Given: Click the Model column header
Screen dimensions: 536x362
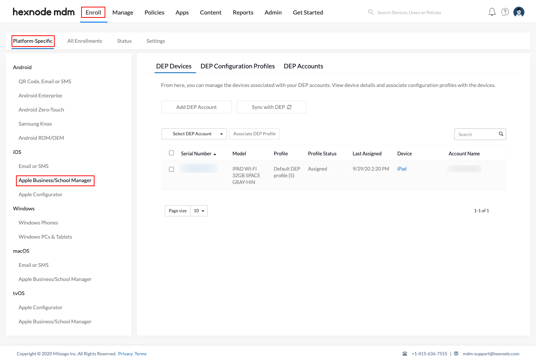Looking at the screenshot, I should pos(239,153).
